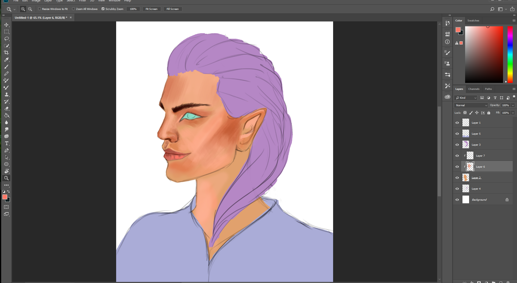517x283 pixels.
Task: Select the Hand tool
Action: coord(6,171)
